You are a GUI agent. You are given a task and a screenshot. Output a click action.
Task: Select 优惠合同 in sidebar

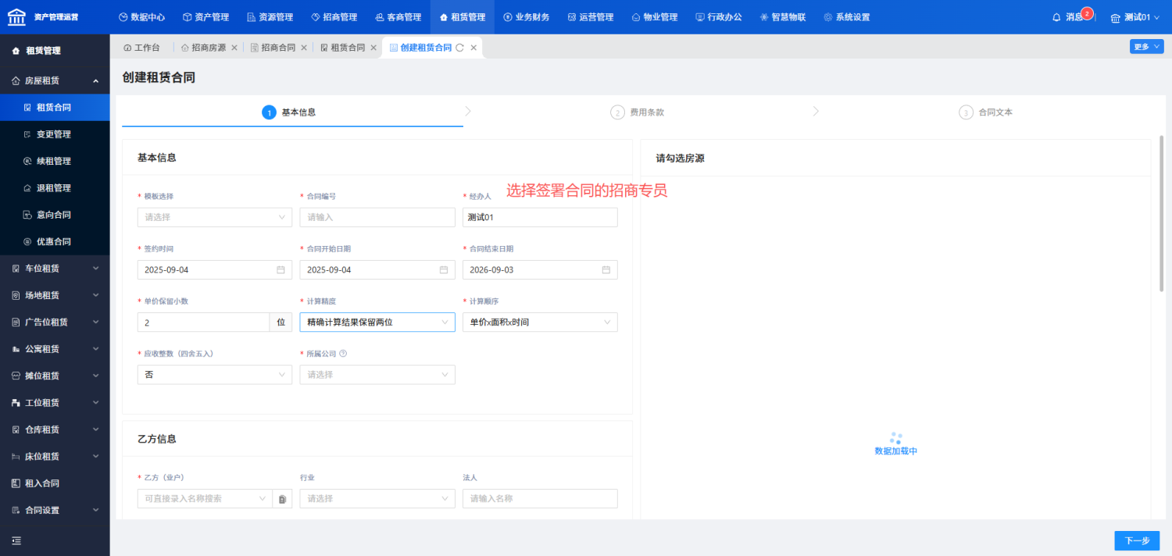click(55, 241)
